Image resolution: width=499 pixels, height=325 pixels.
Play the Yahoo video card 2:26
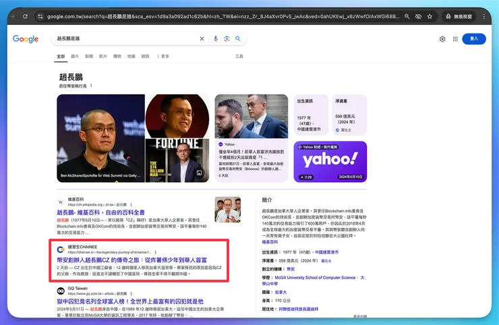tap(330, 162)
